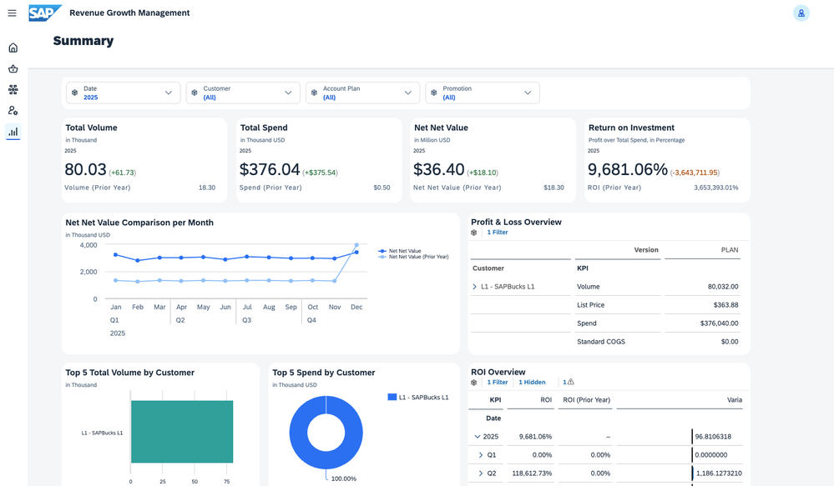The image size is (834, 486).
Task: Click the gear icon on the Date filter
Action: tap(75, 93)
